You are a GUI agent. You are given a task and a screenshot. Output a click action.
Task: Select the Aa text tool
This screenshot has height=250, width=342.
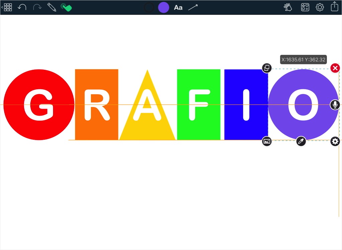178,8
